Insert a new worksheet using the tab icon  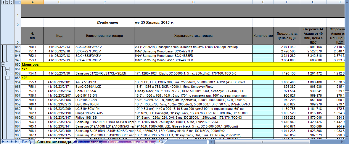160,142
